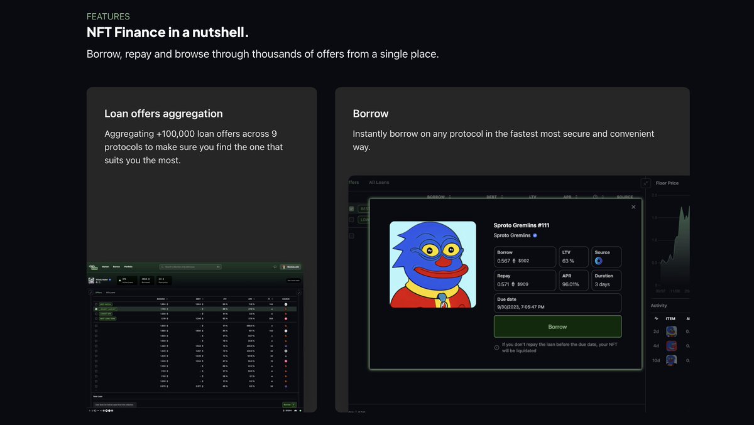Image resolution: width=754 pixels, height=425 pixels.
Task: Check the LOW row checkbox behind the dialog
Action: tap(352, 220)
